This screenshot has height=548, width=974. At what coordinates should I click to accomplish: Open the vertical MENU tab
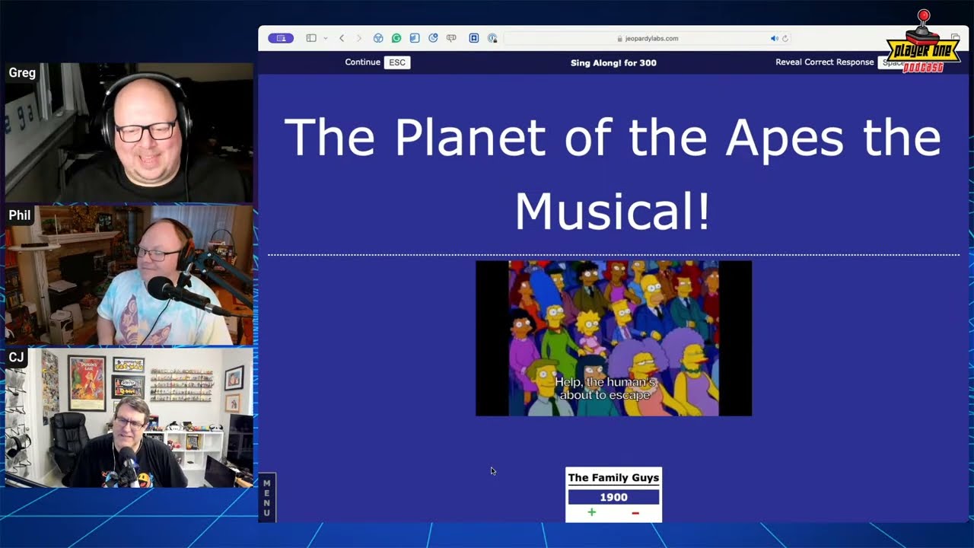(x=267, y=498)
